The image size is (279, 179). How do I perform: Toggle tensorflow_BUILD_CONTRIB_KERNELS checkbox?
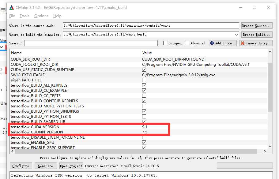[144, 101]
